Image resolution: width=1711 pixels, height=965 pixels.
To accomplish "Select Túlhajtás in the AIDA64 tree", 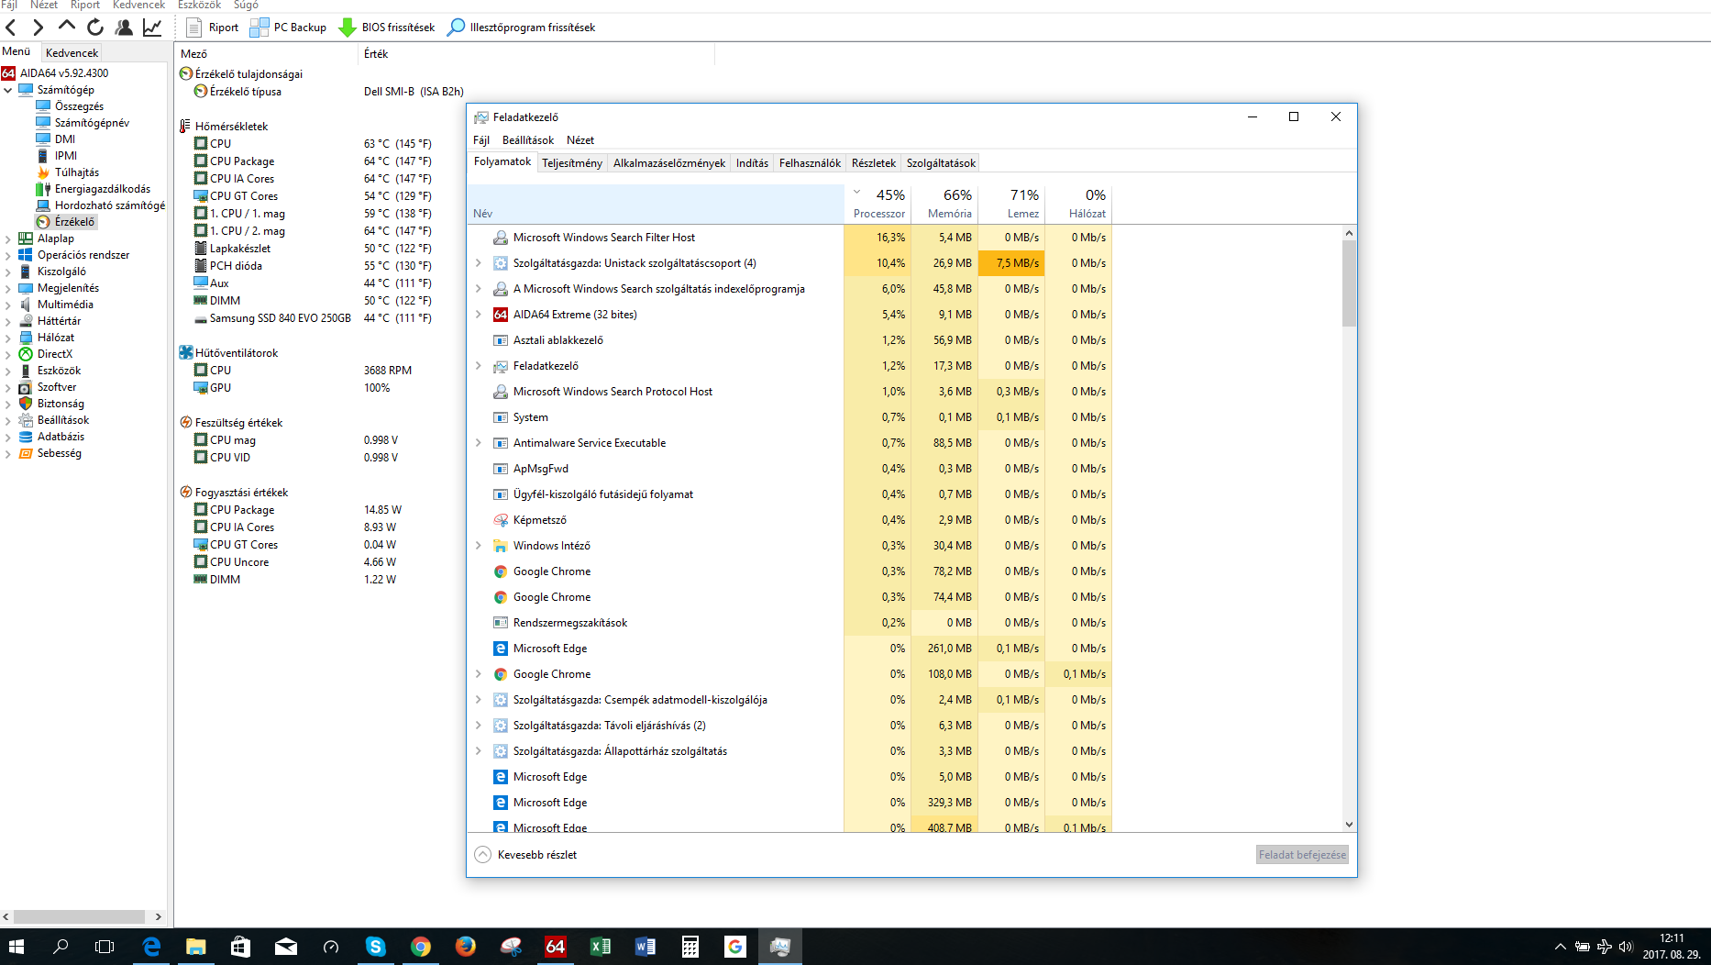I will click(x=77, y=172).
